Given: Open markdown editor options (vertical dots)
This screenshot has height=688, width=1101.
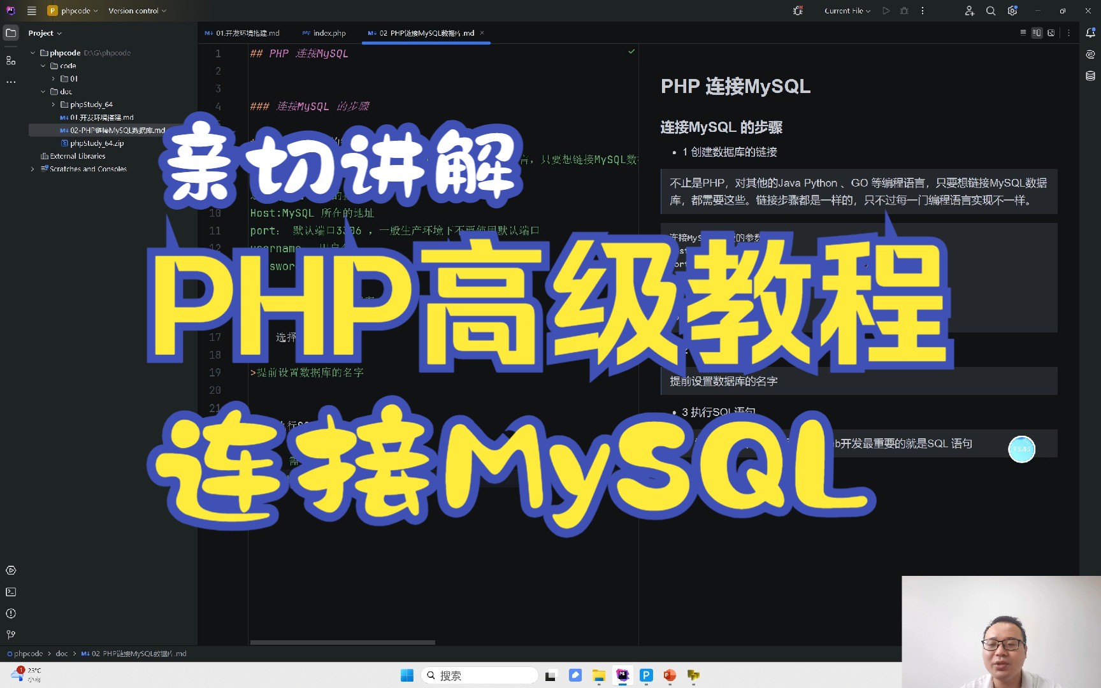Looking at the screenshot, I should click(1069, 33).
